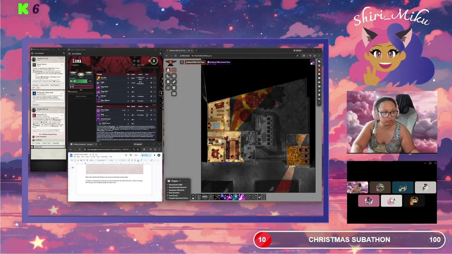
Task: Bookmark the Foundry page with the star icon
Action: [x=297, y=56]
